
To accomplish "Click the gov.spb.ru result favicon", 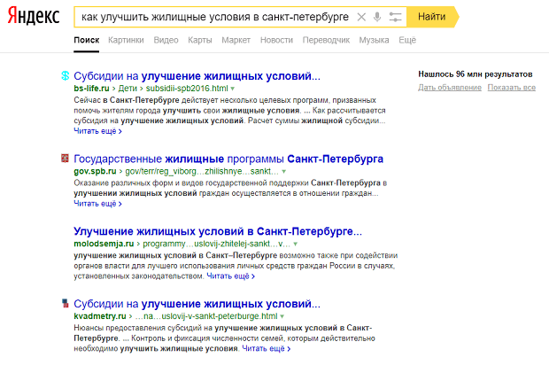I will coord(66,159).
